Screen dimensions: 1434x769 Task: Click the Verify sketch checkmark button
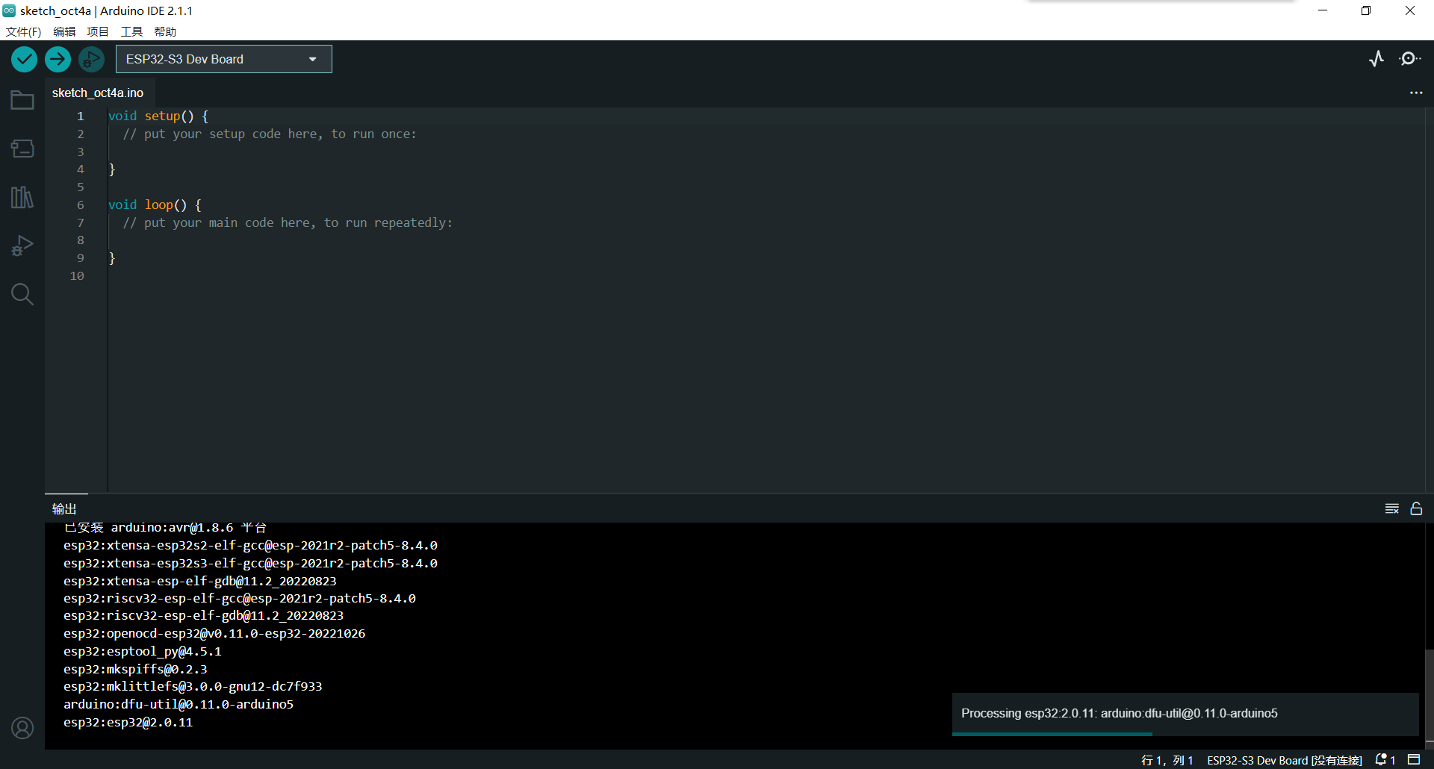[x=24, y=59]
